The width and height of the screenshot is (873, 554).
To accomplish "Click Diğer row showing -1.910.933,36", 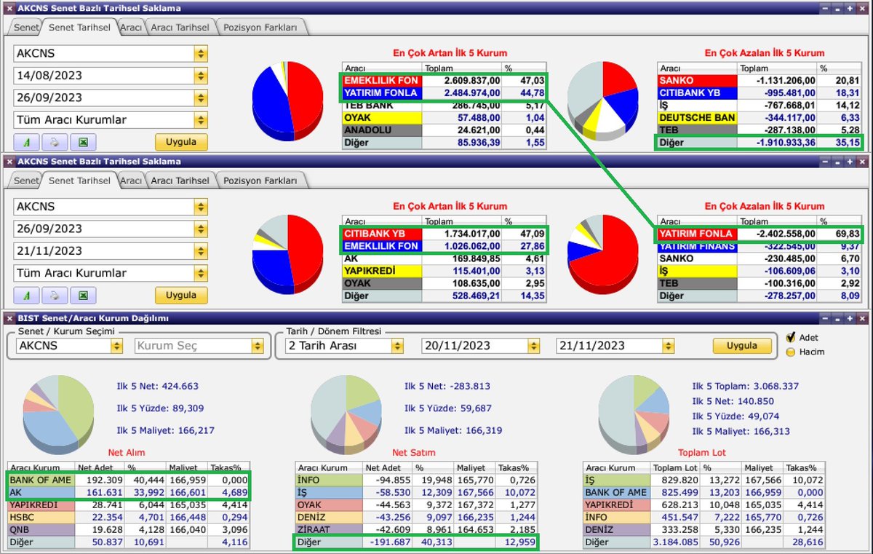I will coord(759,142).
